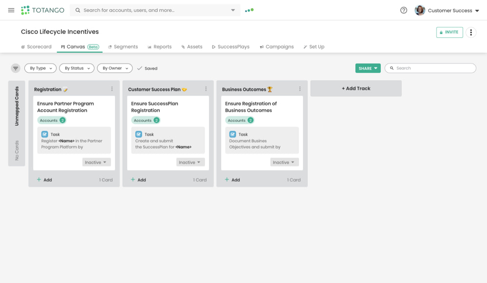Click the Customer Success user avatar

(420, 10)
